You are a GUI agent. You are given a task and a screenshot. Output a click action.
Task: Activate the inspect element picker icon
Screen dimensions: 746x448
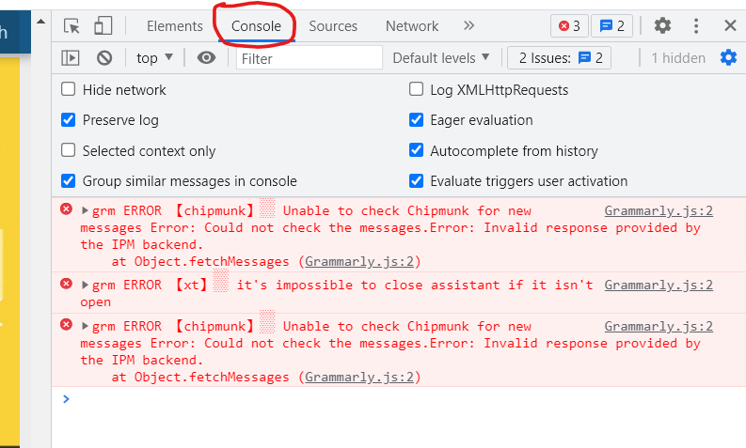71,25
